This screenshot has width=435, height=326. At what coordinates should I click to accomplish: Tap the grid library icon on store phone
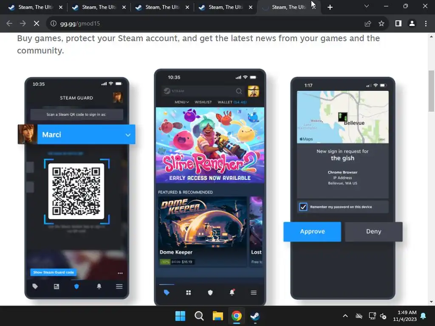tap(188, 292)
